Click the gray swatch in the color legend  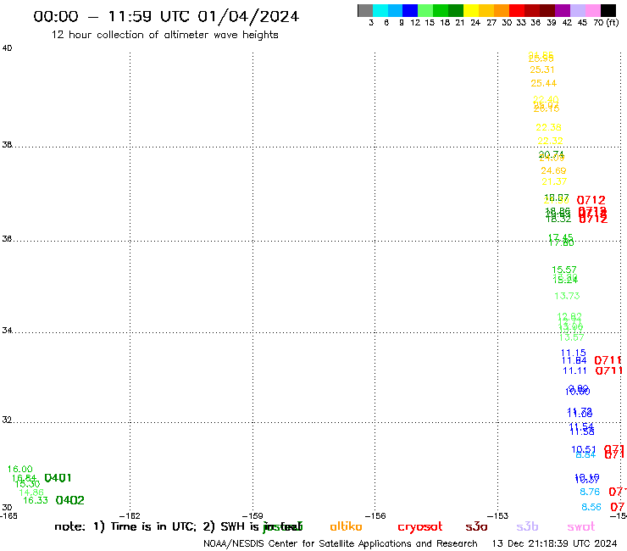(x=365, y=10)
